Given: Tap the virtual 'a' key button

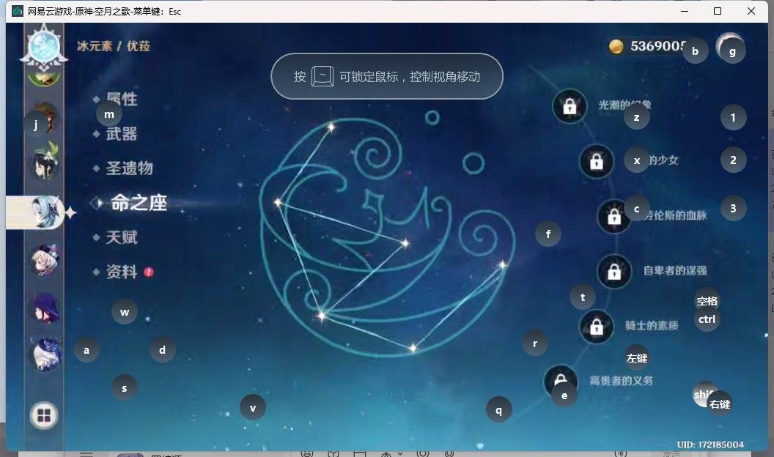Looking at the screenshot, I should pos(86,350).
